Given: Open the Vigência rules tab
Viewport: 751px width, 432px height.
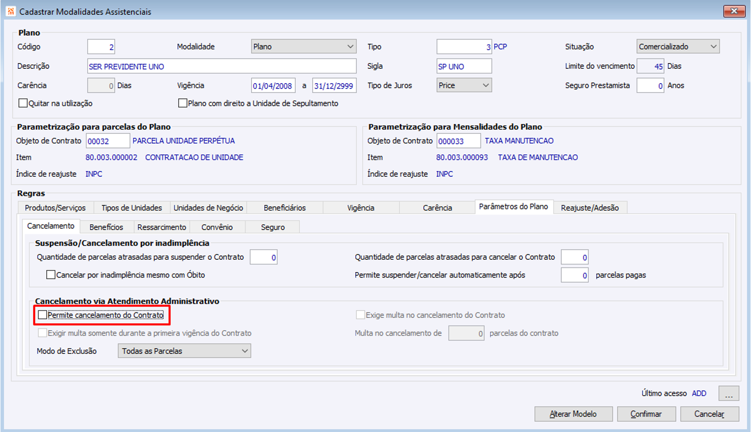Looking at the screenshot, I should 361,208.
